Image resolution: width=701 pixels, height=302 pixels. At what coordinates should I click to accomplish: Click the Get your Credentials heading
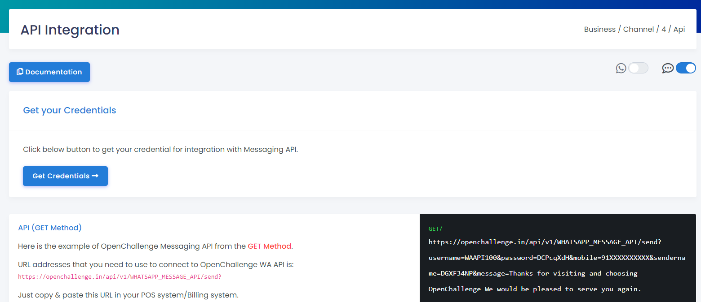tap(70, 110)
